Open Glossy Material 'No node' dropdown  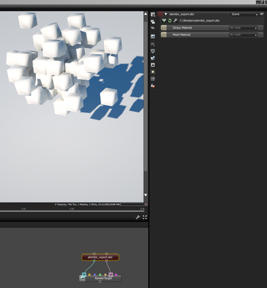(243, 28)
